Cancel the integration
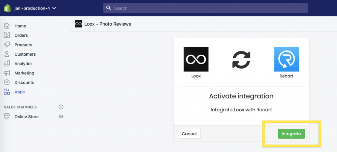The width and height of the screenshot is (337, 152). 189,134
